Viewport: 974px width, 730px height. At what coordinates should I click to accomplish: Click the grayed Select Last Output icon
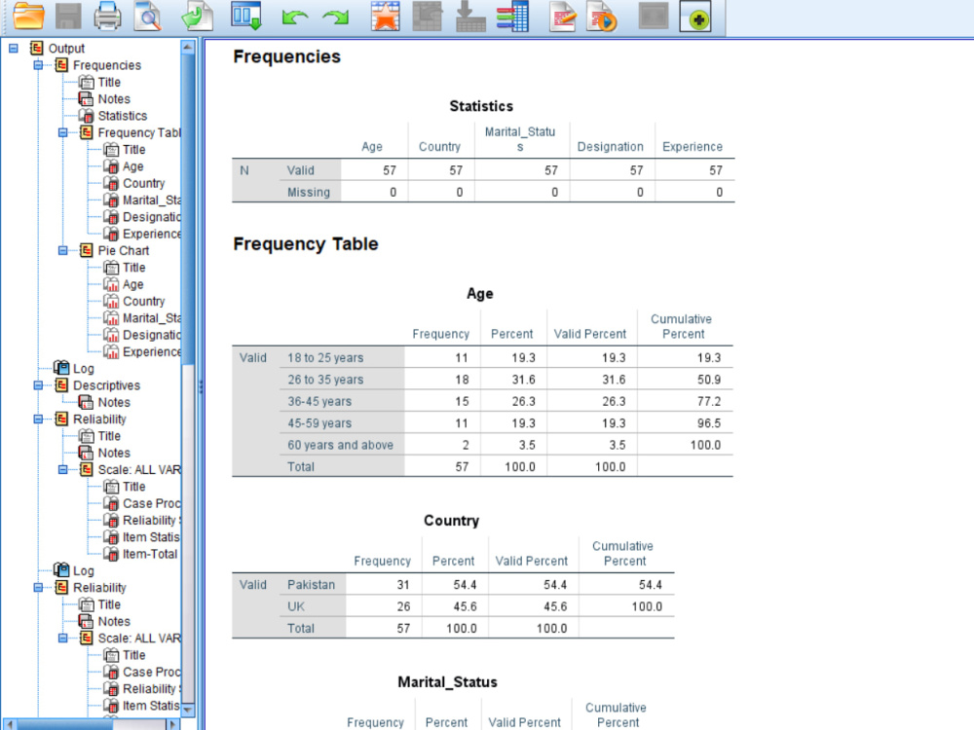coord(654,17)
